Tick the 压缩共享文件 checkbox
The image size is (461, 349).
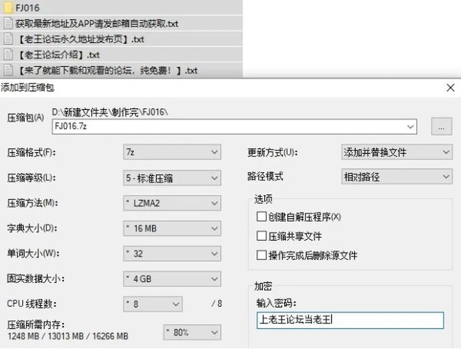(261, 236)
